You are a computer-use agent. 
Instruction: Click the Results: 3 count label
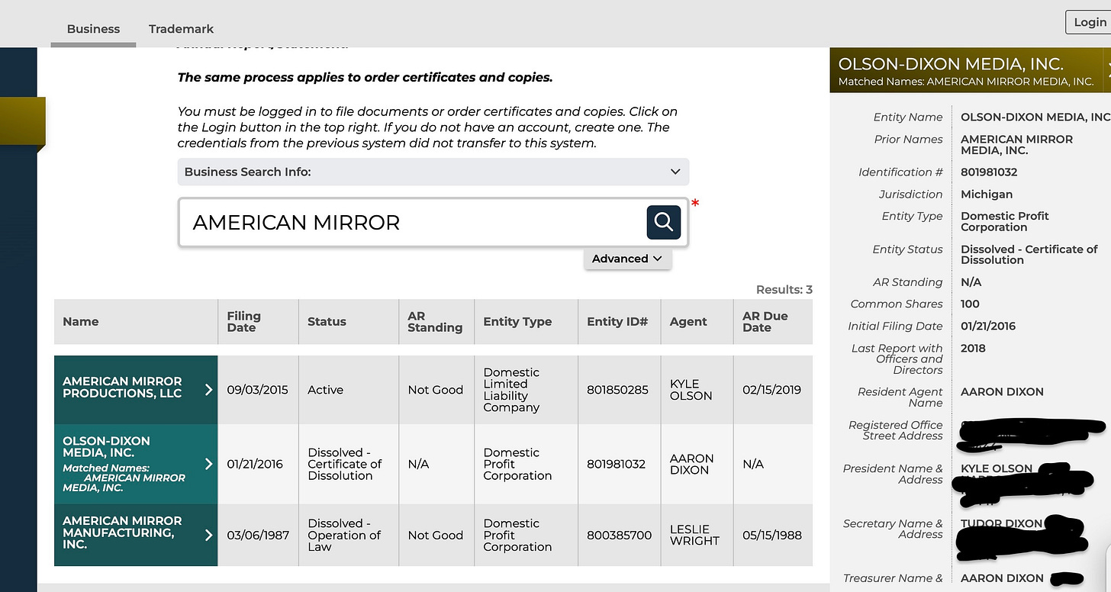784,289
